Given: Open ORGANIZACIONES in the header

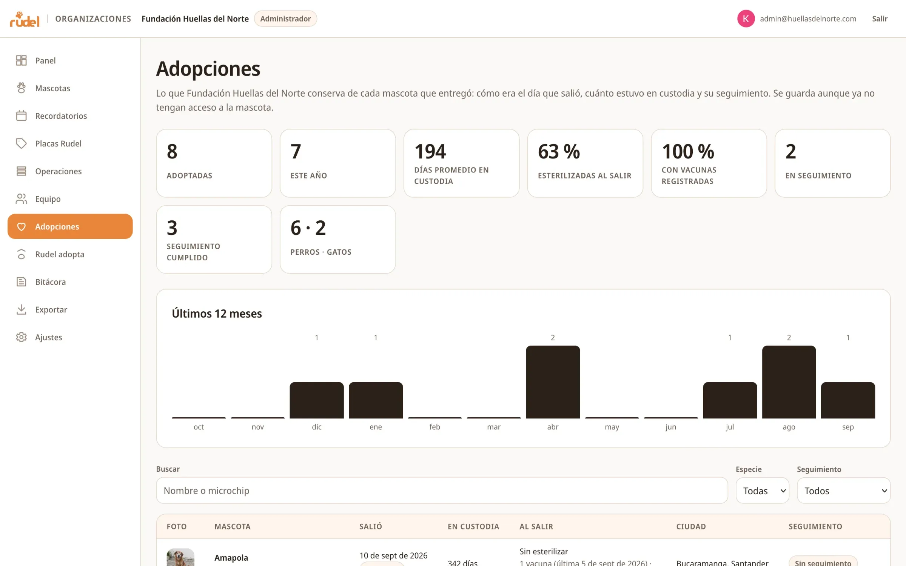Looking at the screenshot, I should [x=93, y=18].
